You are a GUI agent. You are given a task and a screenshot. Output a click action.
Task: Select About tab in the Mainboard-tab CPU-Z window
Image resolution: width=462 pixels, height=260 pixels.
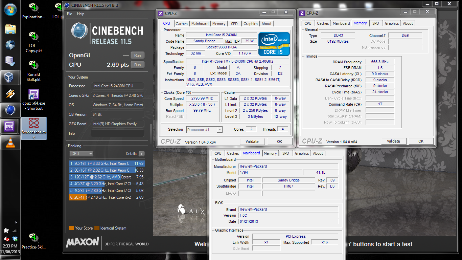318,153
